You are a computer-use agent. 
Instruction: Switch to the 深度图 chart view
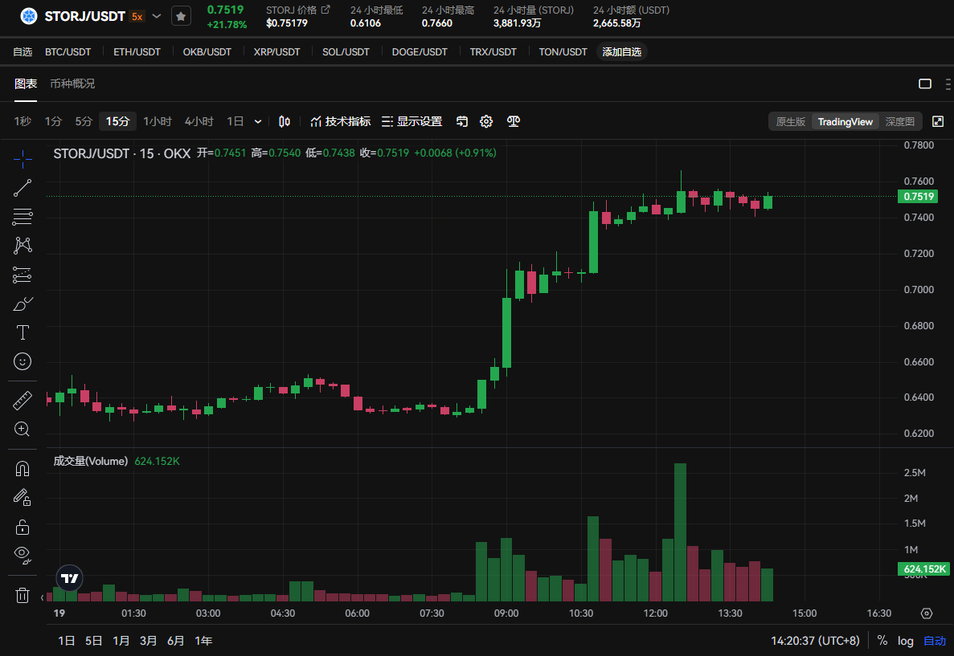click(x=899, y=121)
